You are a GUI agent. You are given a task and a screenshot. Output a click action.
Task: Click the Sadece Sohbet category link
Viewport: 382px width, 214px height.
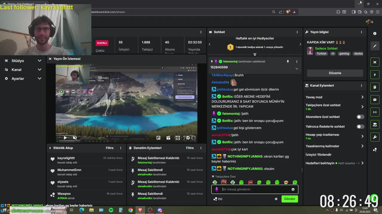326,48
